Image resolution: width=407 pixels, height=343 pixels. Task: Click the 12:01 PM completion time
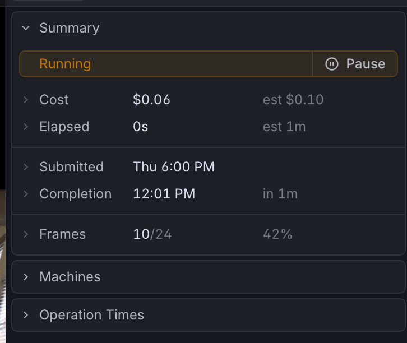tap(164, 194)
